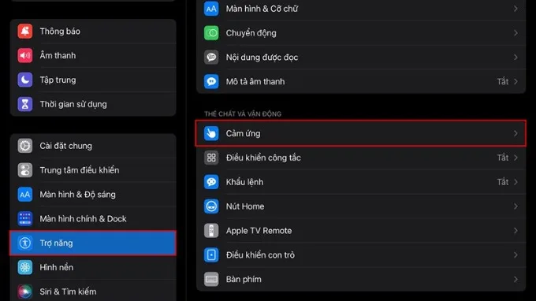Tap the red Thông báo bell icon
The image size is (536, 301).
click(x=25, y=31)
